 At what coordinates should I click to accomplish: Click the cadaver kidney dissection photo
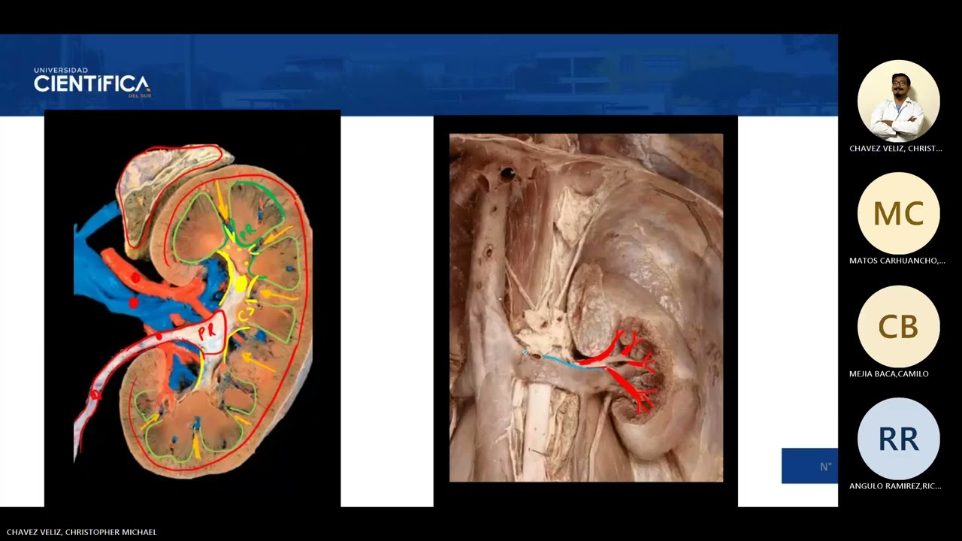pyautogui.click(x=586, y=307)
